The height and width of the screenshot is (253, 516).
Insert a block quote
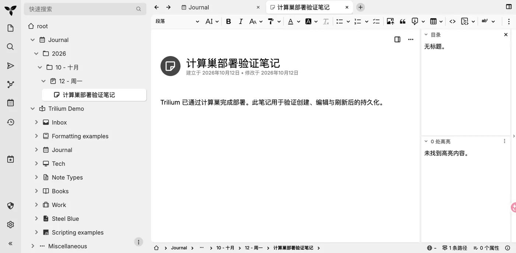402,21
